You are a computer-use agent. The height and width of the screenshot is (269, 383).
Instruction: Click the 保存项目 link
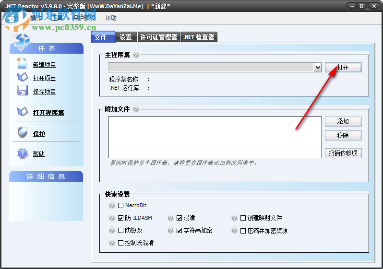point(45,92)
